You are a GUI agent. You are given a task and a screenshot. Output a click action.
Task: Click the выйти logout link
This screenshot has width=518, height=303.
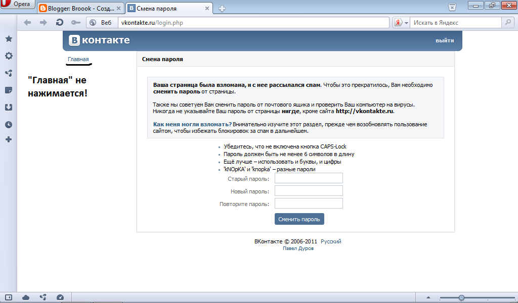tap(445, 40)
